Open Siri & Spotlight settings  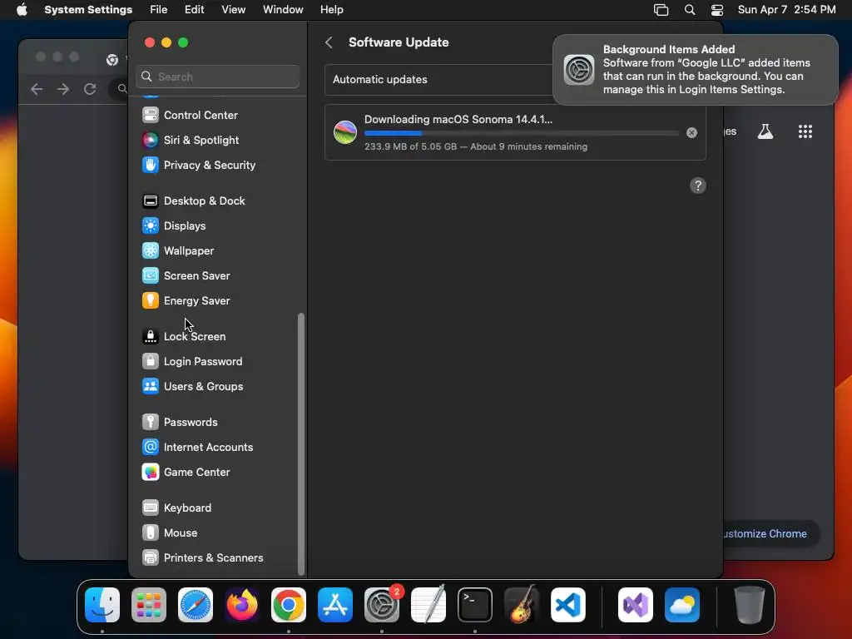click(x=217, y=140)
